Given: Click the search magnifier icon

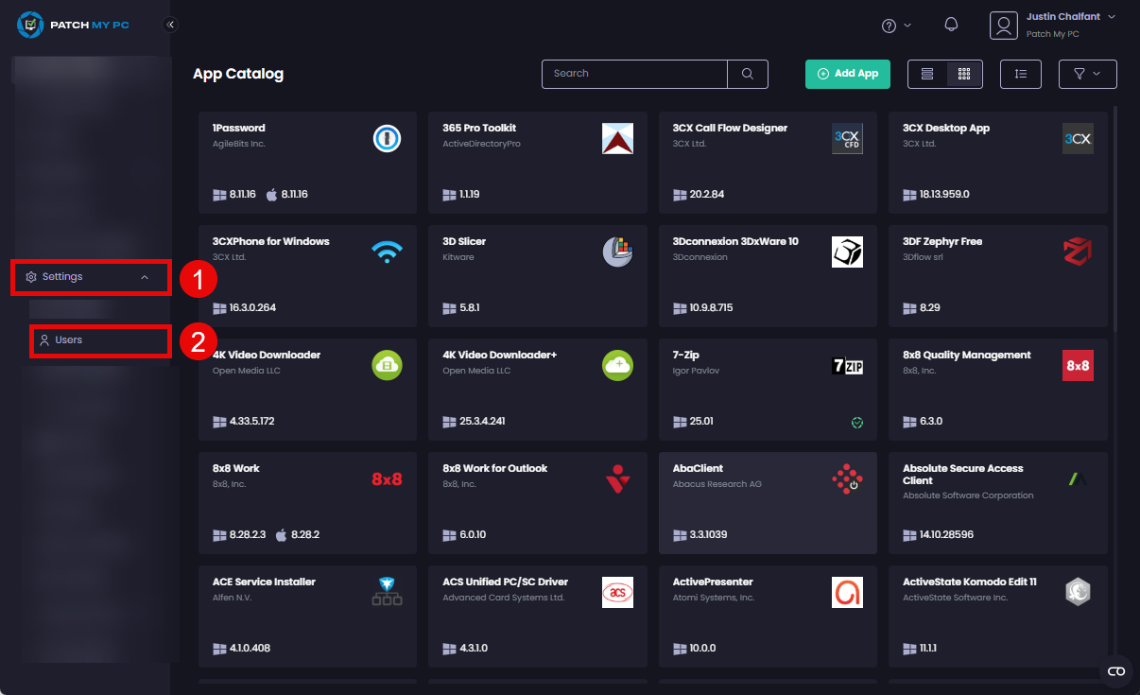Looking at the screenshot, I should (x=747, y=74).
